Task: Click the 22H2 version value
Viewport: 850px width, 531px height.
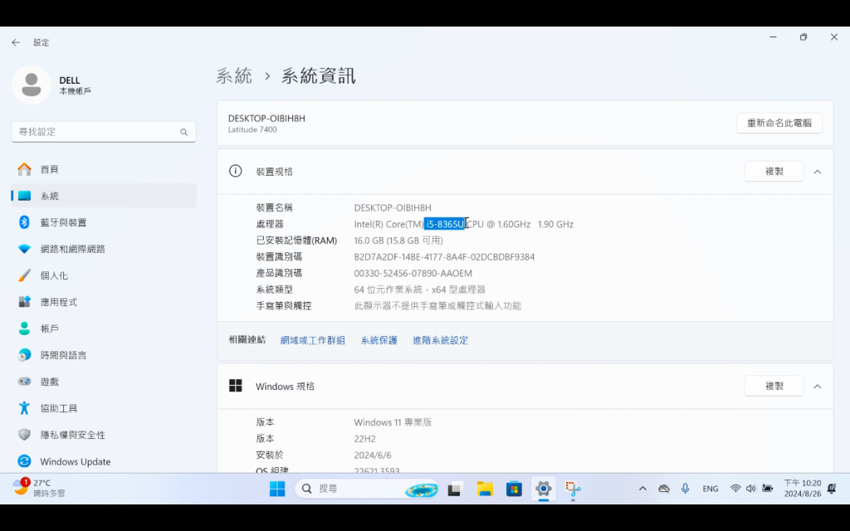Action: (x=365, y=438)
